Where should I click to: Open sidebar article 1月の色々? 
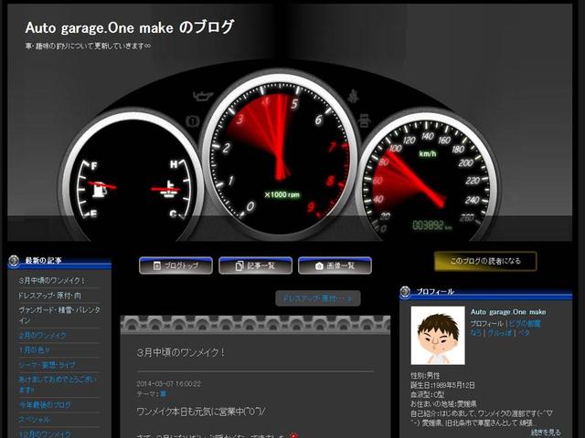pos(35,350)
